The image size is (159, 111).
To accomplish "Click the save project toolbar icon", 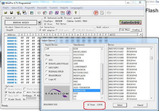I will [x=25, y=13].
